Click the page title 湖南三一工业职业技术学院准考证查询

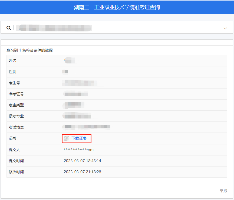117,7
